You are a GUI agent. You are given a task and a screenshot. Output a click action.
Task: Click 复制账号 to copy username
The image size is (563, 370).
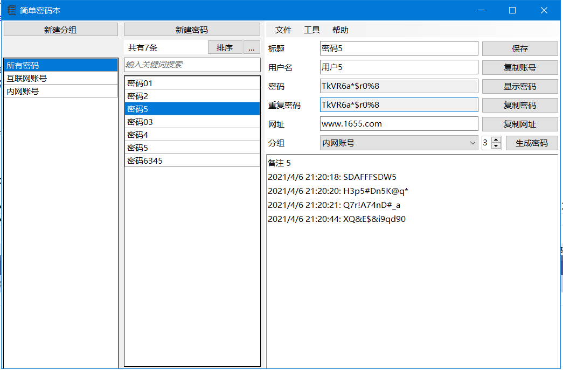coord(519,67)
